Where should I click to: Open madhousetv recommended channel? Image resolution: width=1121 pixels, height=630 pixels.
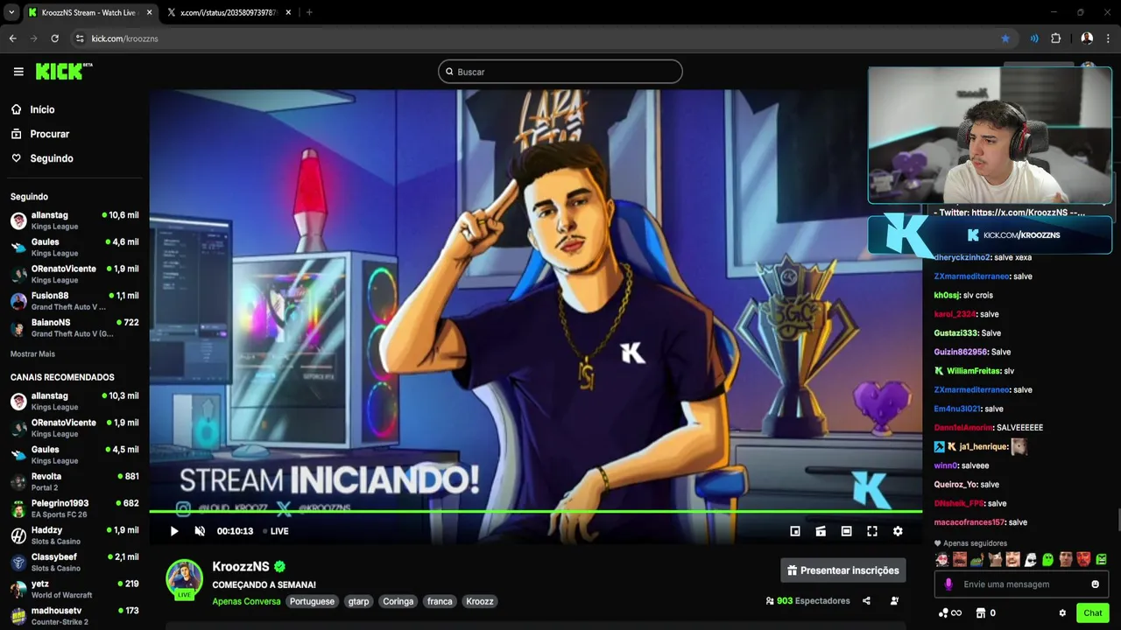74,616
